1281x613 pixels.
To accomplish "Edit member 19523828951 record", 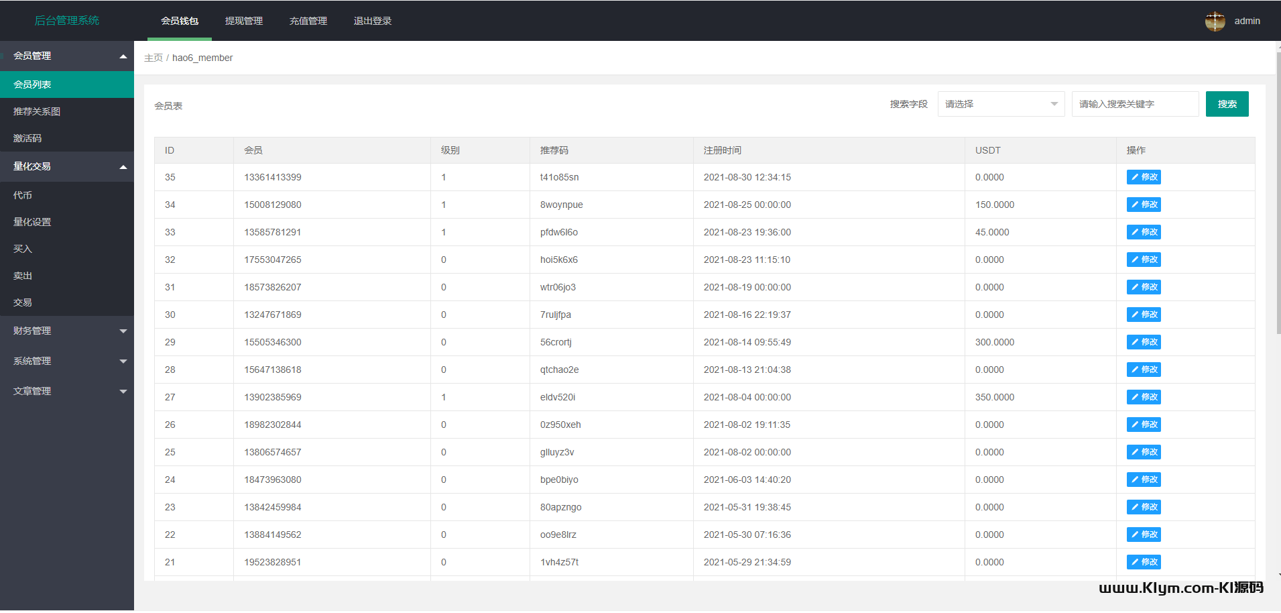I will pyautogui.click(x=1143, y=562).
